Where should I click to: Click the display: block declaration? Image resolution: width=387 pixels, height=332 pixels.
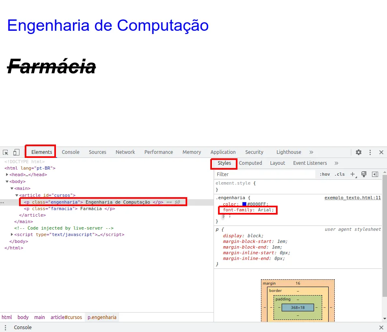point(243,236)
